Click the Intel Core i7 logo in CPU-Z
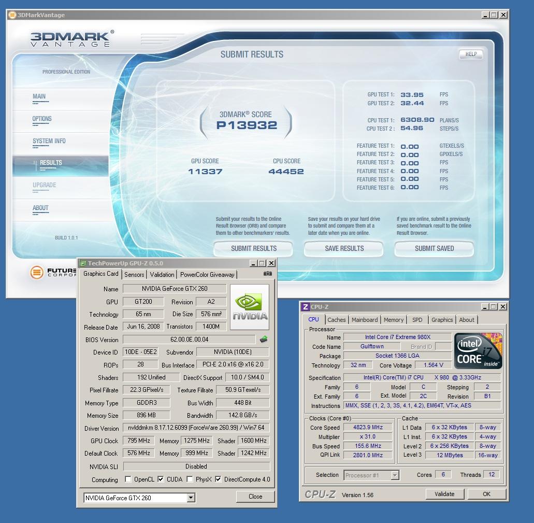 478,351
